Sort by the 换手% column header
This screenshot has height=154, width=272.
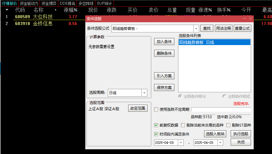pos(224,10)
